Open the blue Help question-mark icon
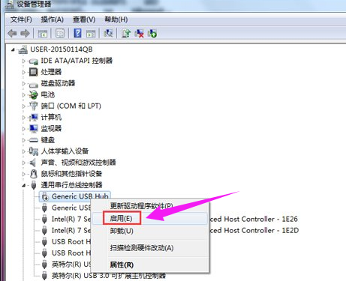346x281 pixels. (x=77, y=33)
